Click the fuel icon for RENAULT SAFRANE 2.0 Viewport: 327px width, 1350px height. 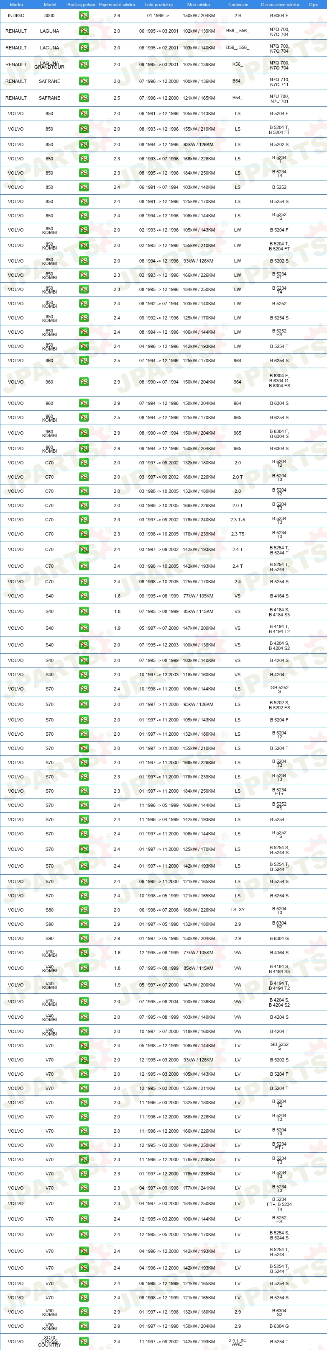click(x=84, y=81)
